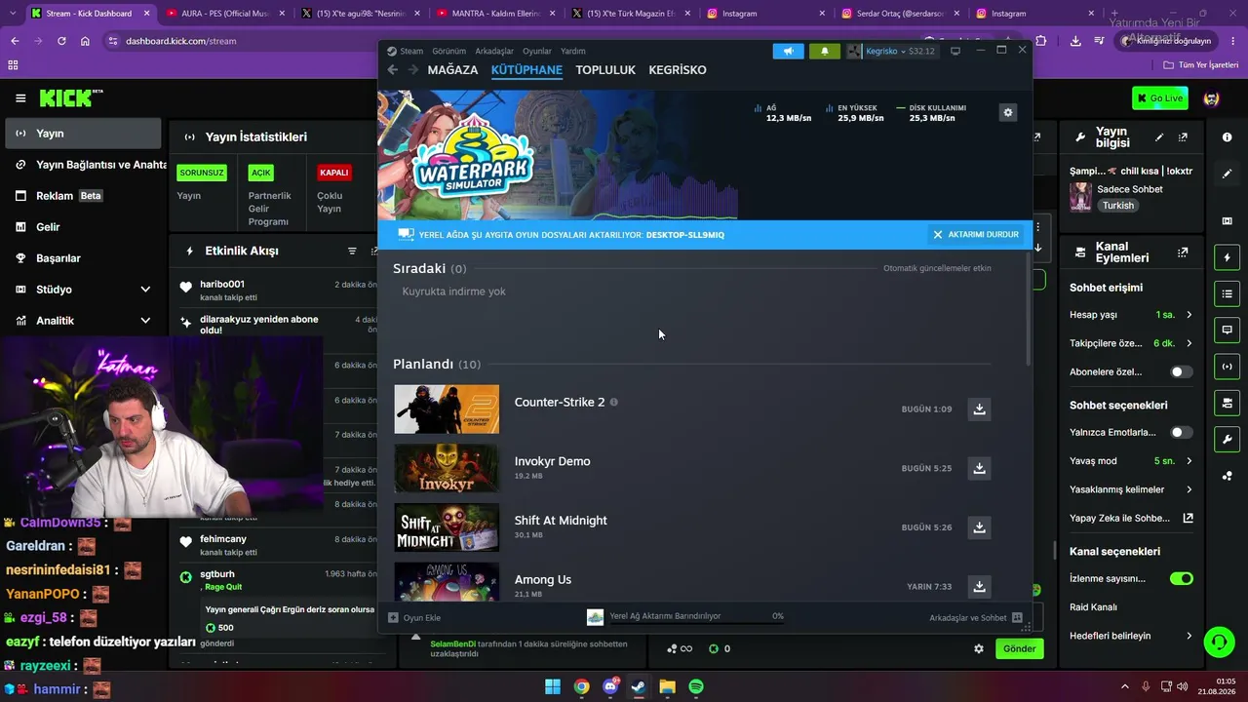Switch to TOPLULUK tab in Steam
Image resolution: width=1248 pixels, height=702 pixels.
click(x=605, y=70)
